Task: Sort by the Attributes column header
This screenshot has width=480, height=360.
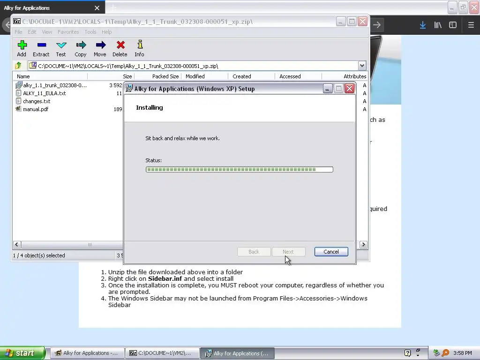Action: (x=345, y=76)
